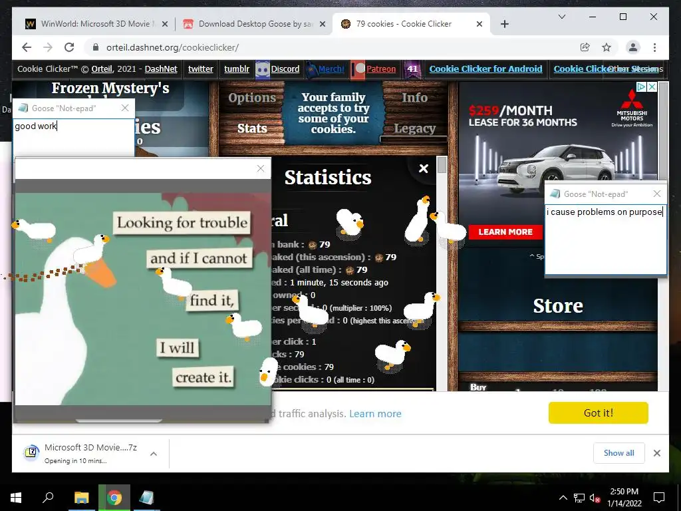Viewport: 681px width, 511px height.
Task: Close the downloads bar
Action: 656,453
